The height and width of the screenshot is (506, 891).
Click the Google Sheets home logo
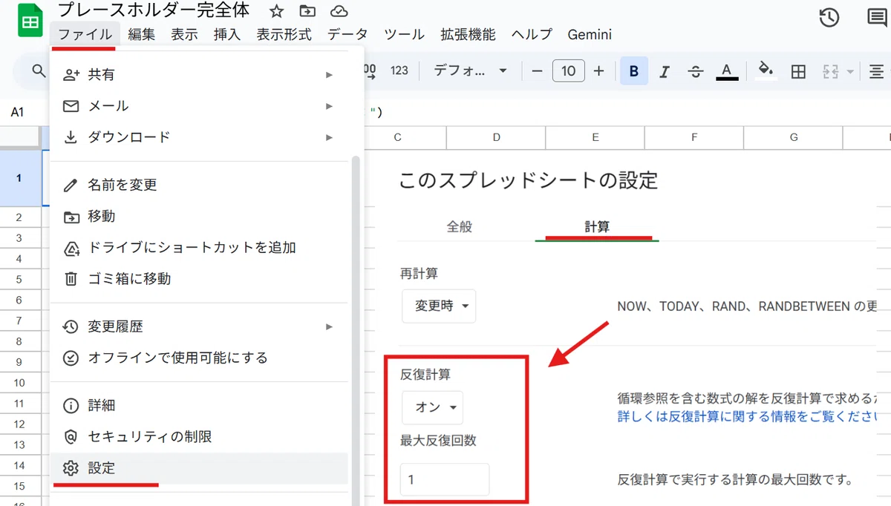(x=30, y=21)
